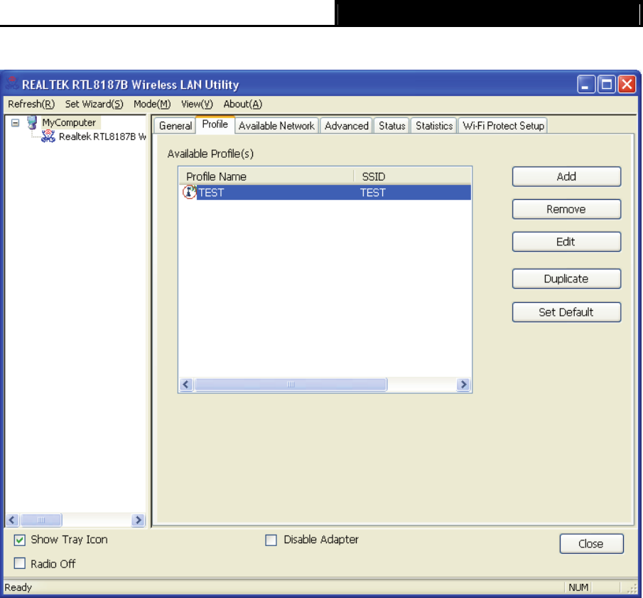Click the TEST SSID cell

point(373,193)
